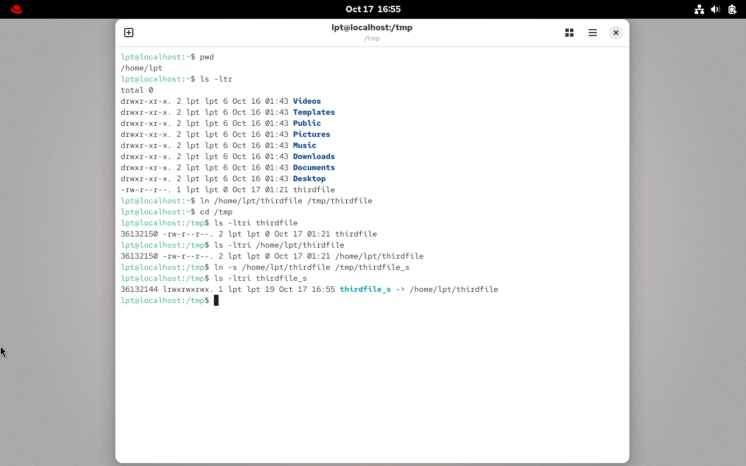The height and width of the screenshot is (466, 746).
Task: Click the cursor at the last prompt
Action: [216, 301]
